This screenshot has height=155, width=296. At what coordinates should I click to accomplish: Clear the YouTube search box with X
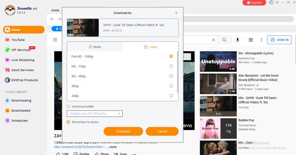(x=213, y=40)
